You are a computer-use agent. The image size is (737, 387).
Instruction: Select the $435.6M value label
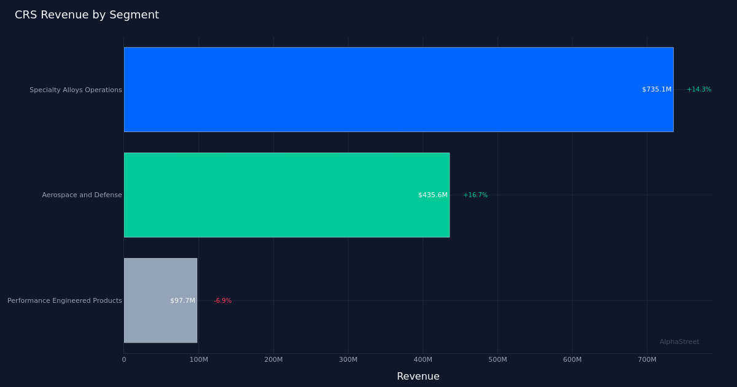(432, 195)
